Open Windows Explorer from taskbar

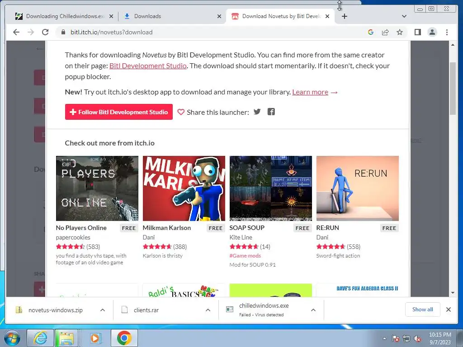coord(67,338)
